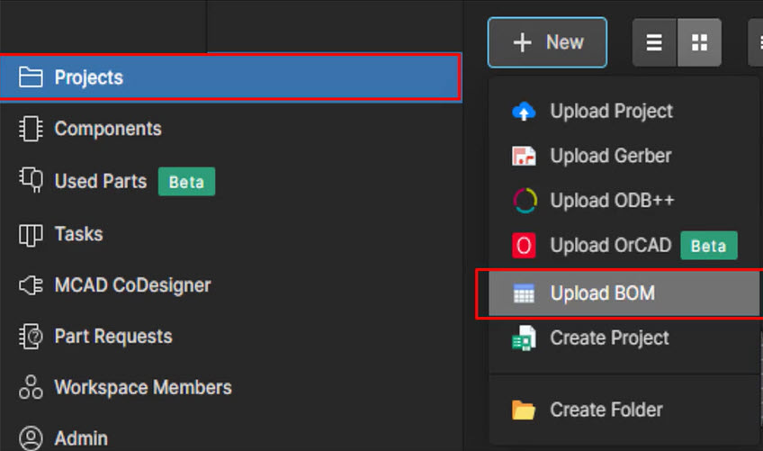
Task: Choose Upload OrCAD option
Action: point(609,245)
